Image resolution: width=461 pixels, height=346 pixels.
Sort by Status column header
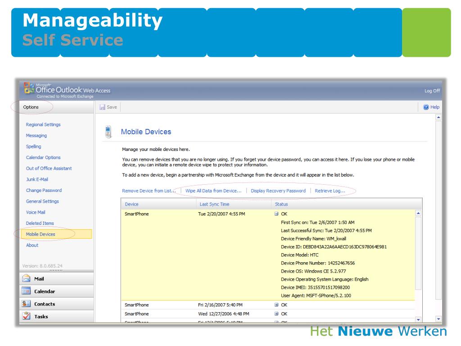pyautogui.click(x=346, y=204)
